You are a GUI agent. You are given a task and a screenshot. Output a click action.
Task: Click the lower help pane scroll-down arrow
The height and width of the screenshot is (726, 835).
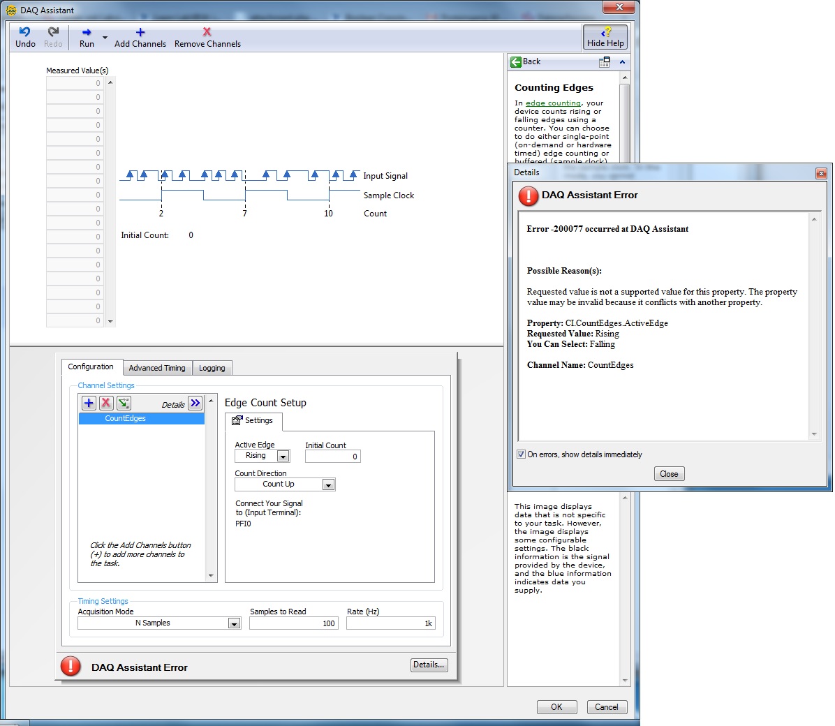(x=625, y=680)
